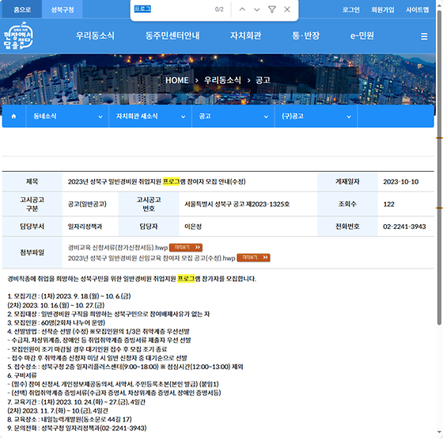This screenshot has height=438, width=443.
Task: Click 공고 in the breadcrumb
Action: pyautogui.click(x=263, y=80)
